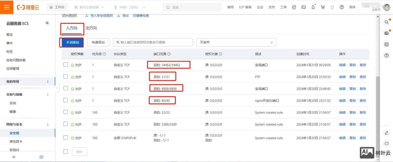This screenshot has width=393, height=162.
Task: Open the more menu next to 实例与镜像
Action: click(48, 95)
